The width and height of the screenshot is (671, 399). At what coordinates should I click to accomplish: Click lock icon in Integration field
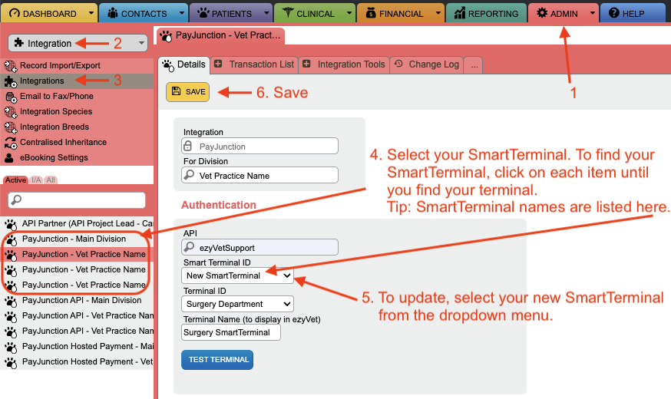pos(188,147)
